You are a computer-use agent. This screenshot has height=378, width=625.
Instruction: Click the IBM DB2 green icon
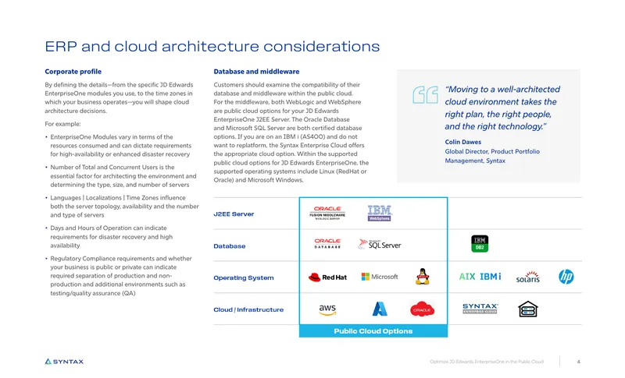pyautogui.click(x=480, y=244)
